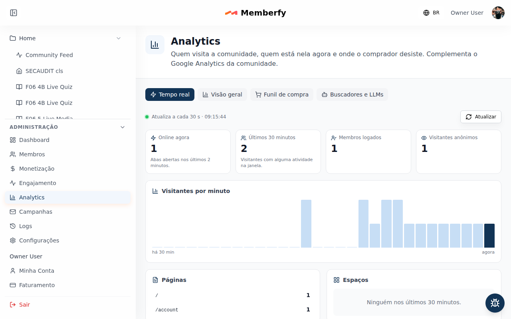Click the update time 09:15:44 text

coord(216,117)
